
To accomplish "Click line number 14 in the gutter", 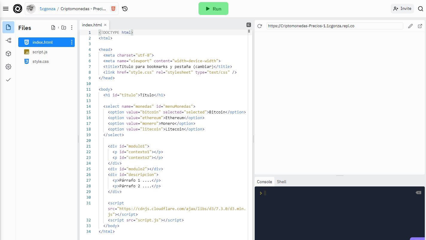I will (88, 106).
